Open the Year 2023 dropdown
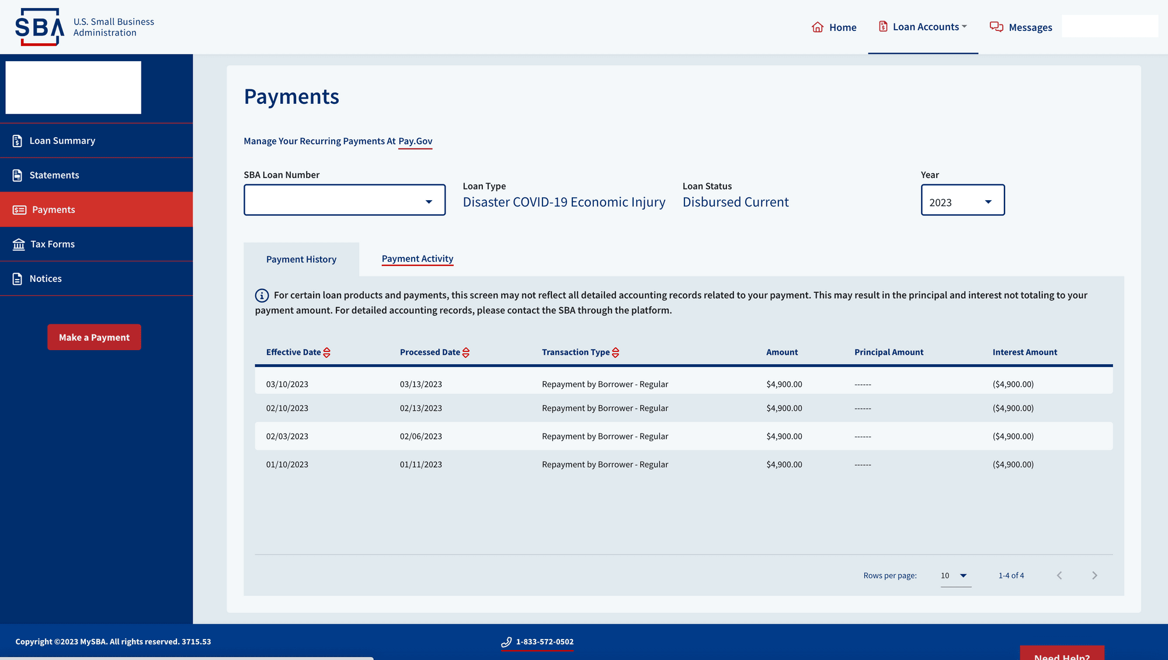1168x660 pixels. pyautogui.click(x=962, y=200)
